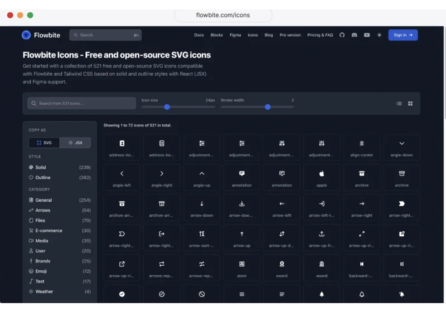Copy the arrow-up-d... icon
This screenshot has width=446, height=312.
(x=282, y=238)
